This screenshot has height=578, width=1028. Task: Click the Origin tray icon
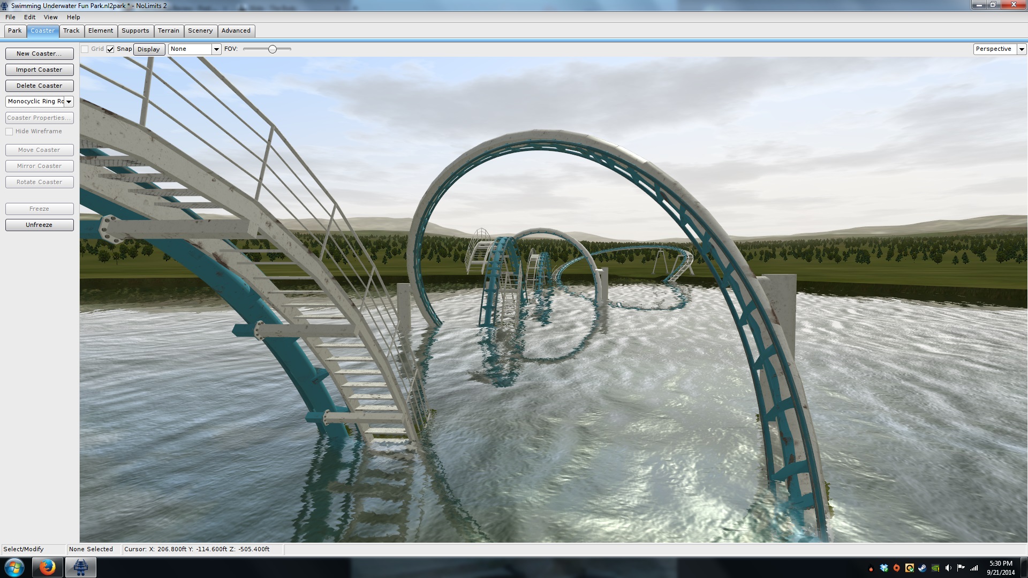(x=897, y=568)
